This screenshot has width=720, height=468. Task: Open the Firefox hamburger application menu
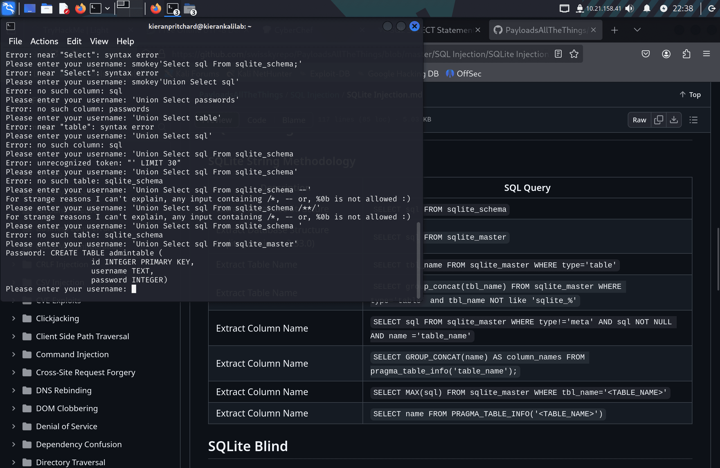click(706, 54)
